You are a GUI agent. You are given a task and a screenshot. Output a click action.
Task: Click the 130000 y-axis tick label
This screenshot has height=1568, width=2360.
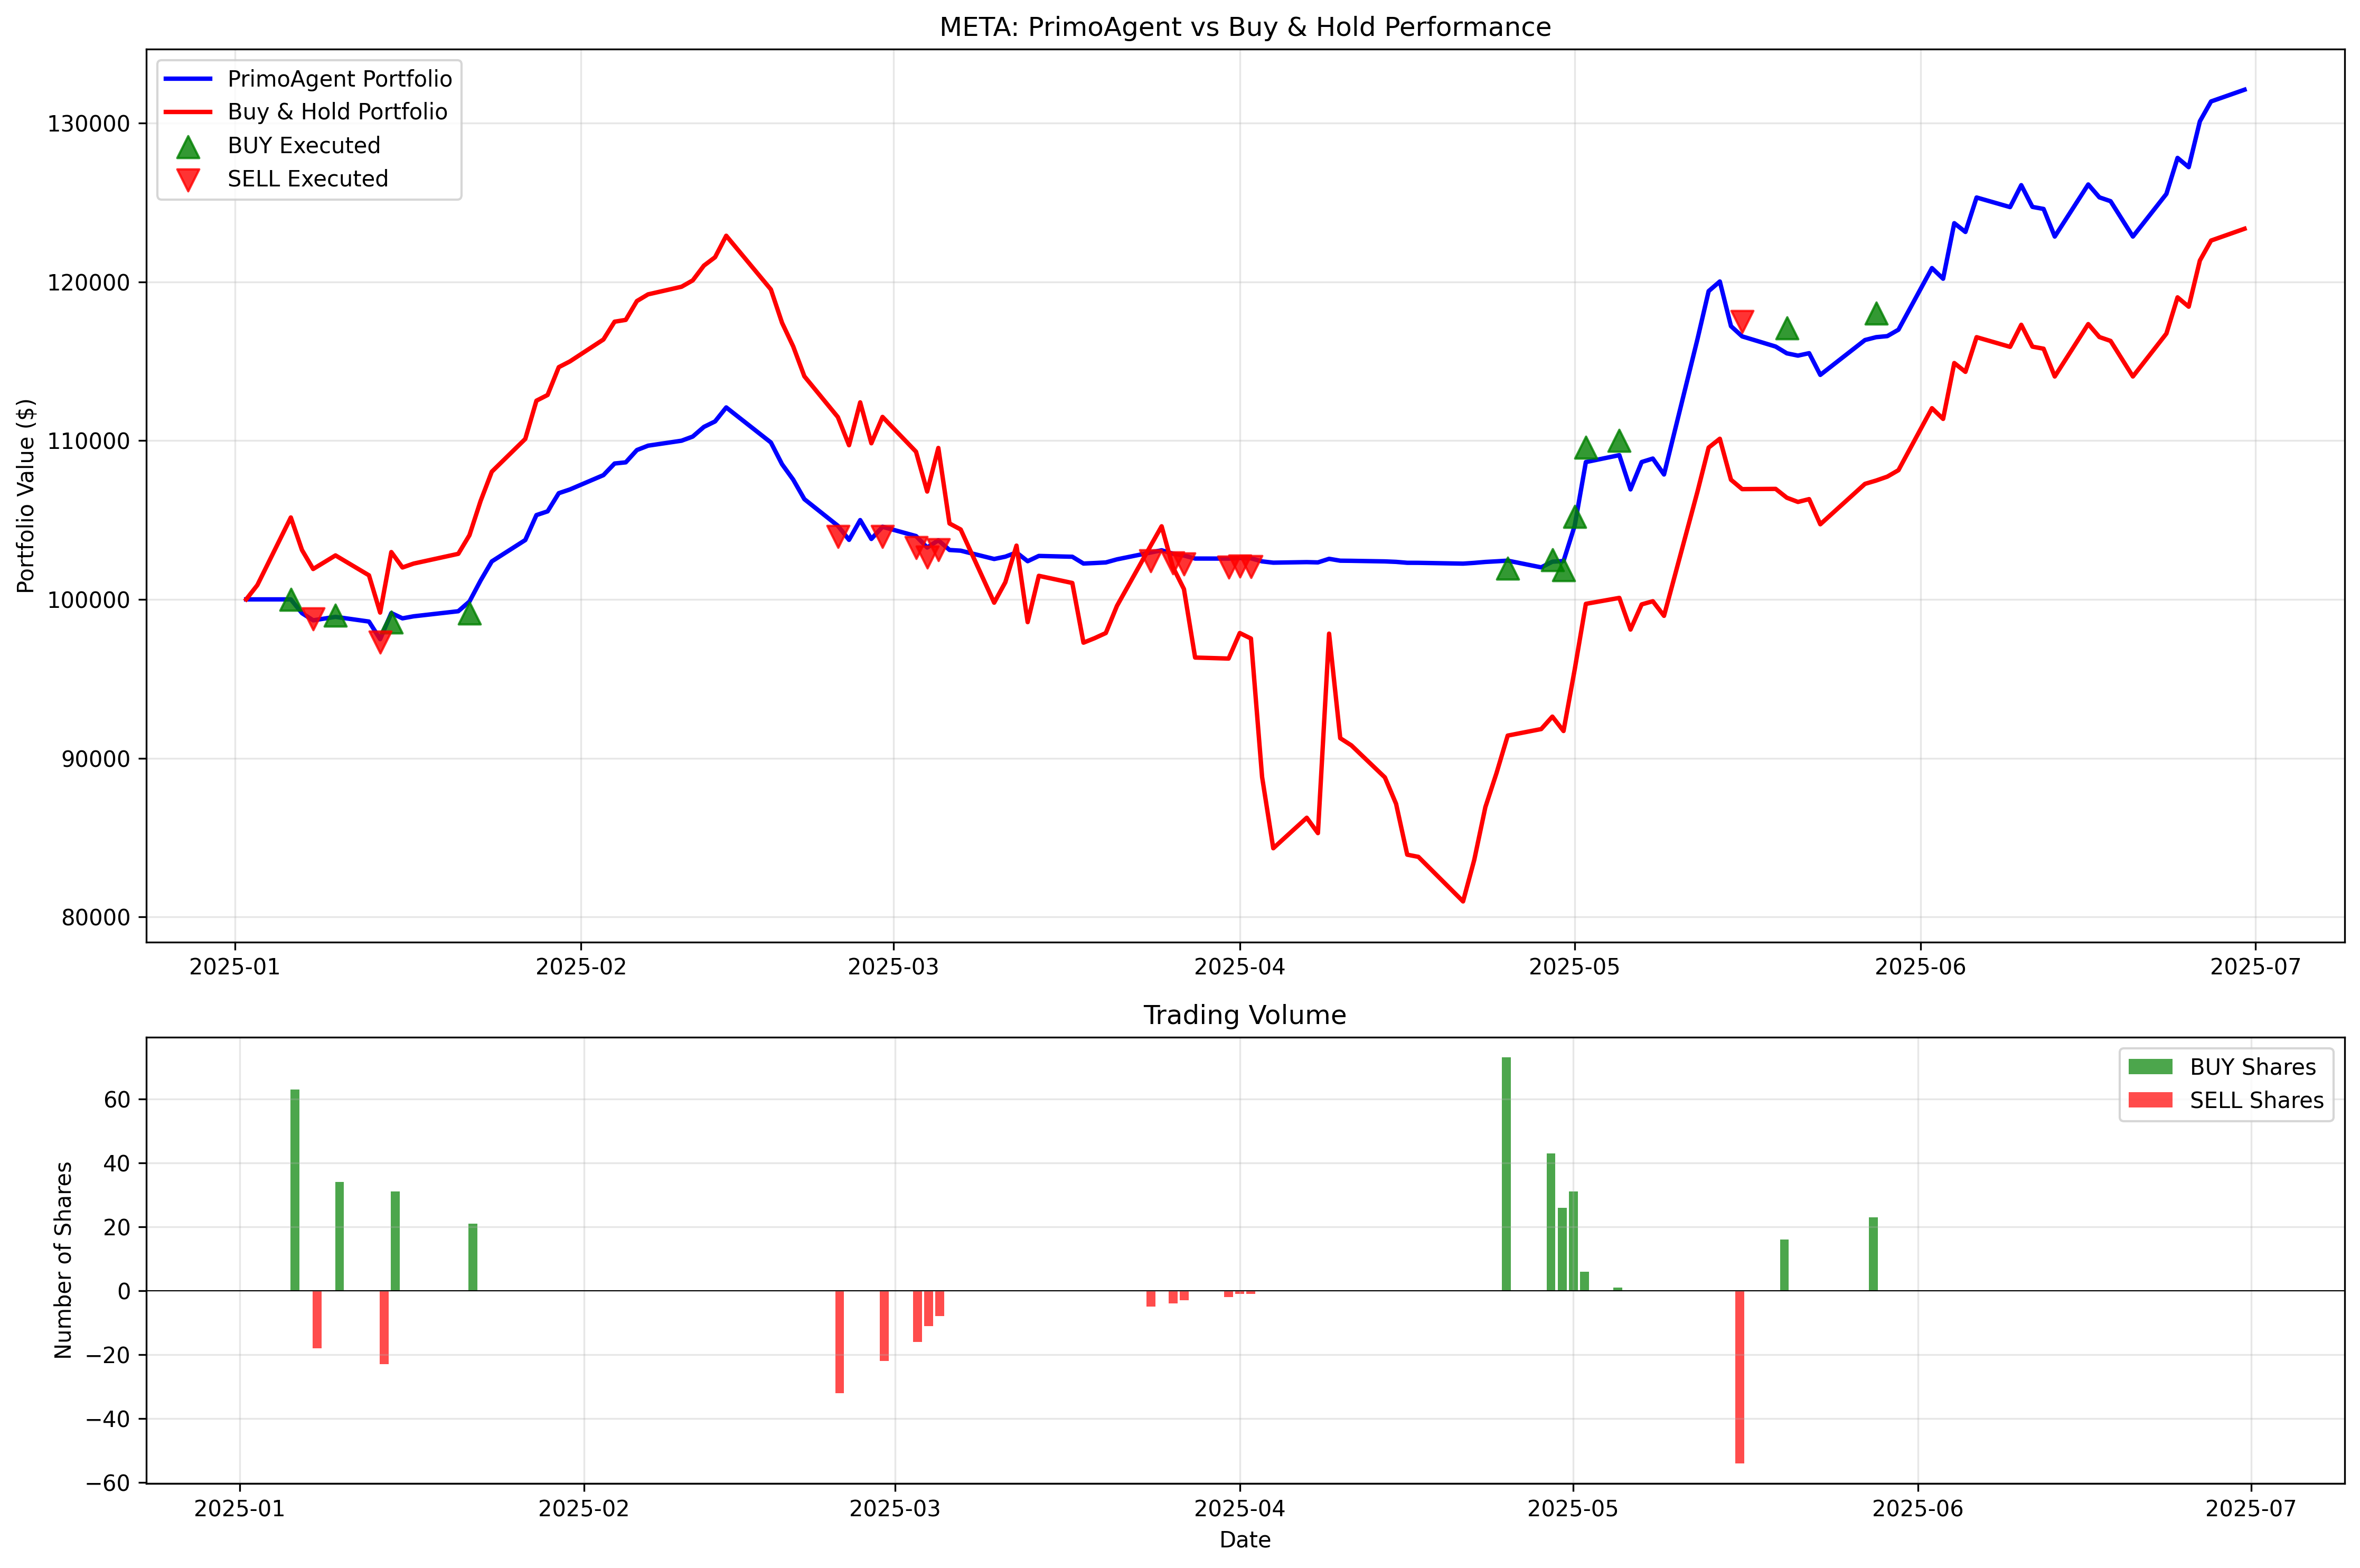89,124
